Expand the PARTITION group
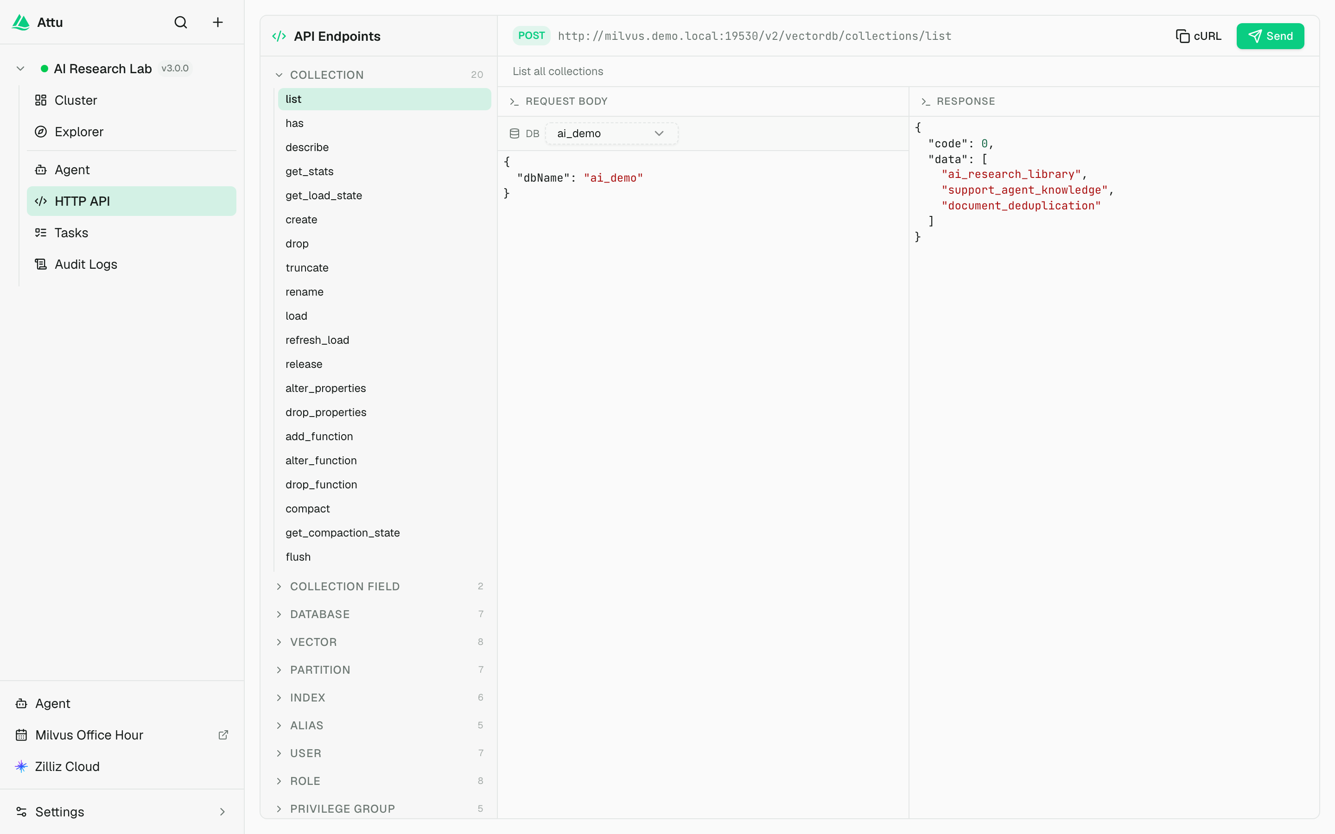 [380, 670]
